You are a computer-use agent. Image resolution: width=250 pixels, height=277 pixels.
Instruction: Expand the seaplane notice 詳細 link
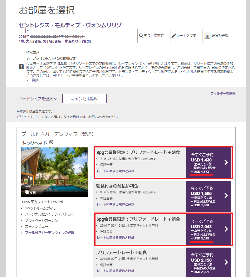click(35, 80)
